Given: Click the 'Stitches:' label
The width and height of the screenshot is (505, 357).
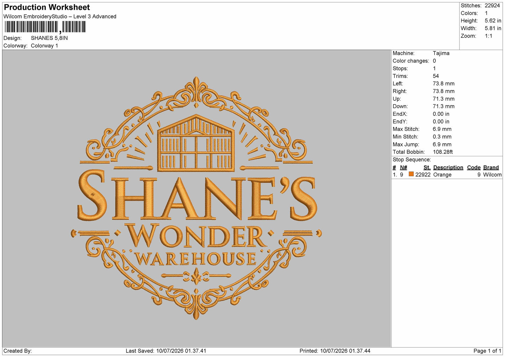Looking at the screenshot, I should pos(471,6).
